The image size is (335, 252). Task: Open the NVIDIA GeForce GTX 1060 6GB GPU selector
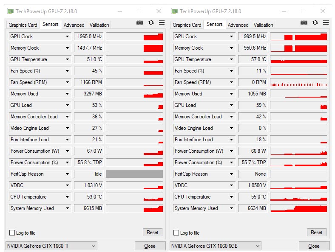(216, 246)
